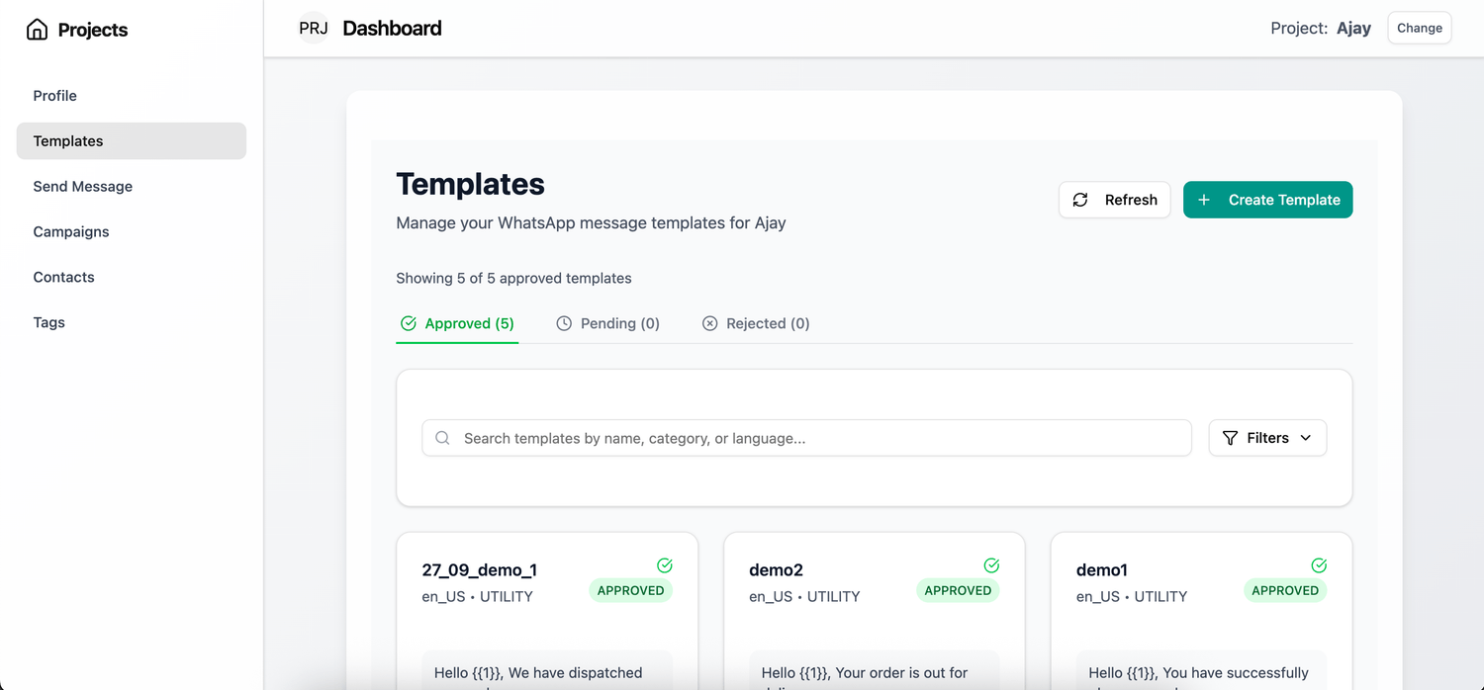1484x690 pixels.
Task: Switch to the Pending (0) tab
Action: coord(608,323)
